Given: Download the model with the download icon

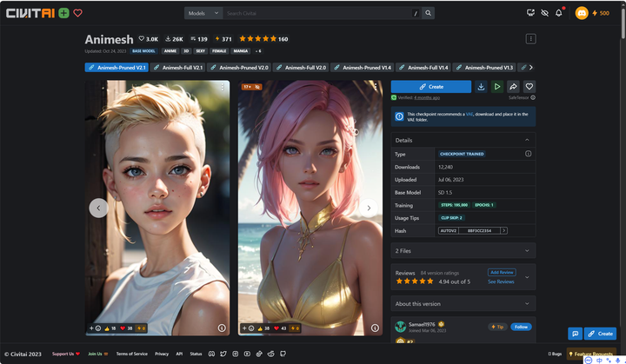Looking at the screenshot, I should (481, 87).
